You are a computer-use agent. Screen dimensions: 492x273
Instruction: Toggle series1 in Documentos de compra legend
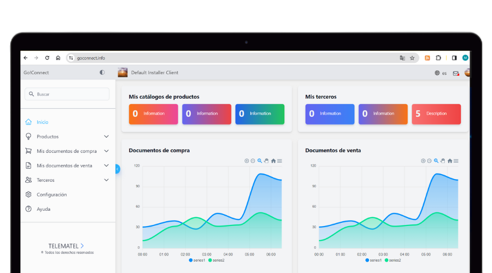pyautogui.click(x=197, y=260)
